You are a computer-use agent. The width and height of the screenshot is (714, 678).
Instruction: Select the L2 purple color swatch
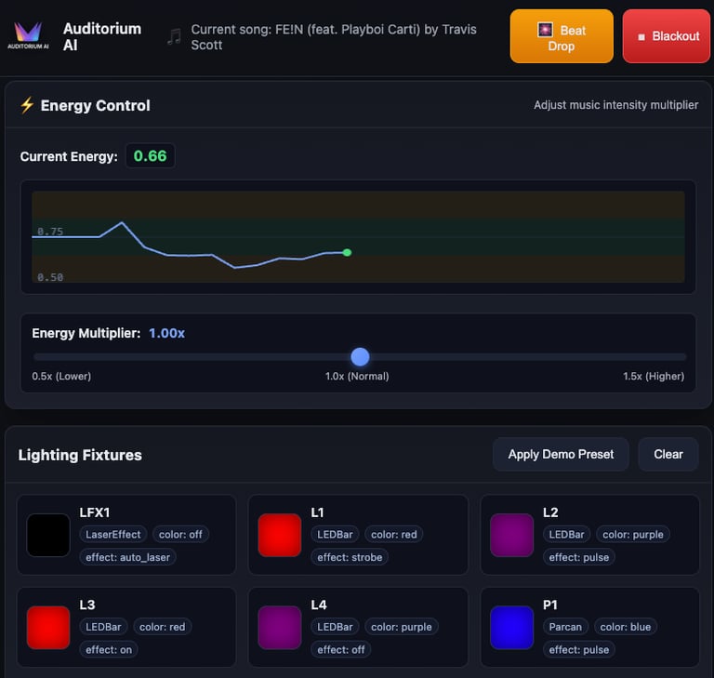[x=512, y=535]
